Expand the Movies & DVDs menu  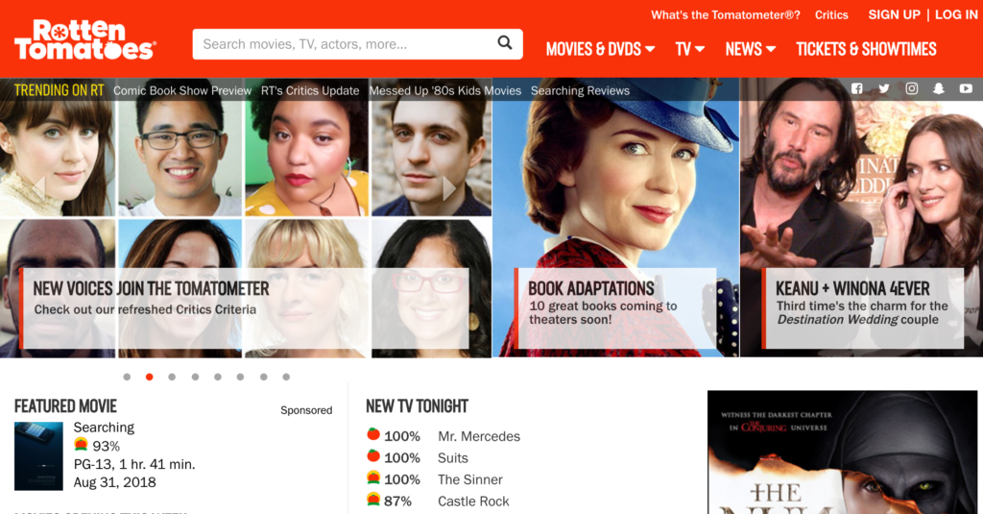click(600, 49)
